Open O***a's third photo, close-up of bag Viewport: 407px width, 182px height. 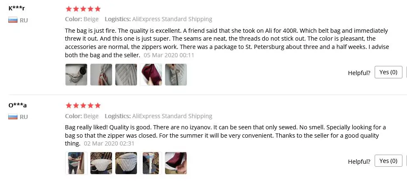coord(126,163)
